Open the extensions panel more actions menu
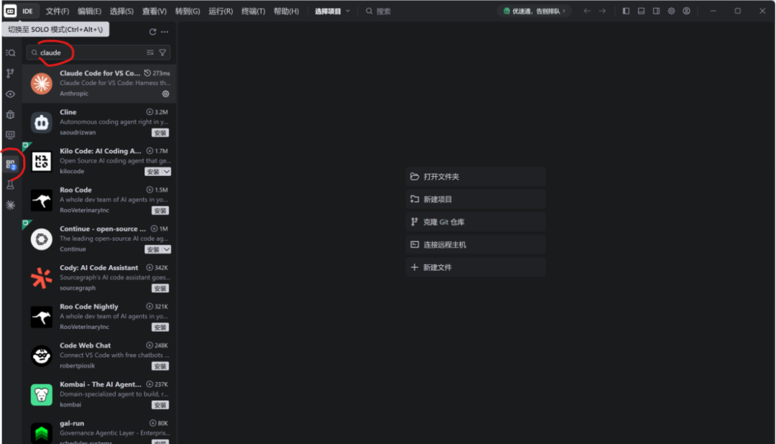The width and height of the screenshot is (776, 444). tap(165, 32)
